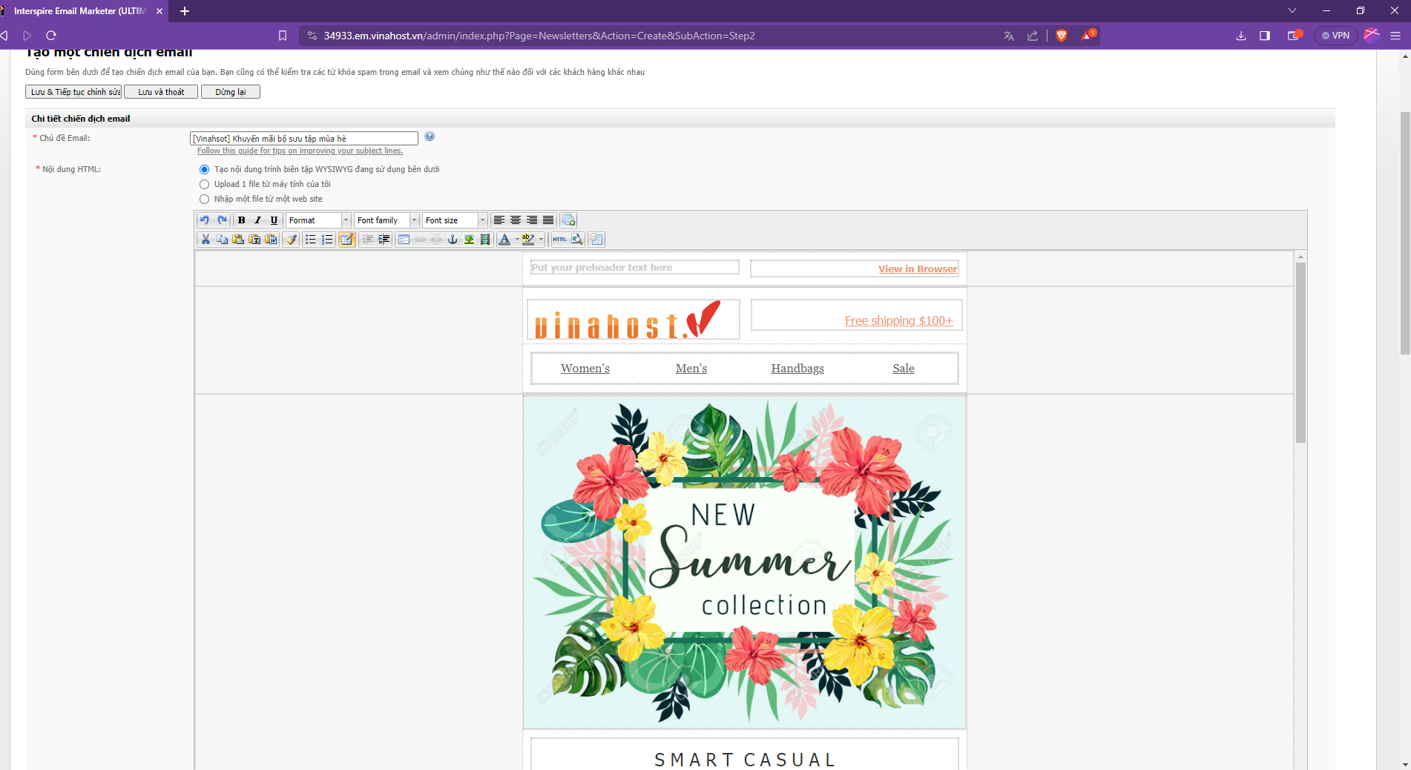The width and height of the screenshot is (1411, 770).
Task: Open the Format dropdown
Action: click(318, 220)
